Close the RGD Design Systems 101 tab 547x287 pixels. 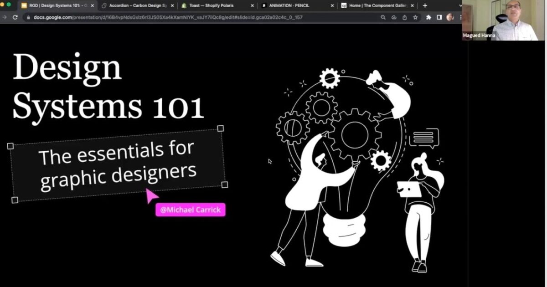tap(92, 5)
